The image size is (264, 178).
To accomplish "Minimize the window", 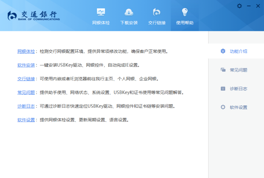I will coord(249,6).
